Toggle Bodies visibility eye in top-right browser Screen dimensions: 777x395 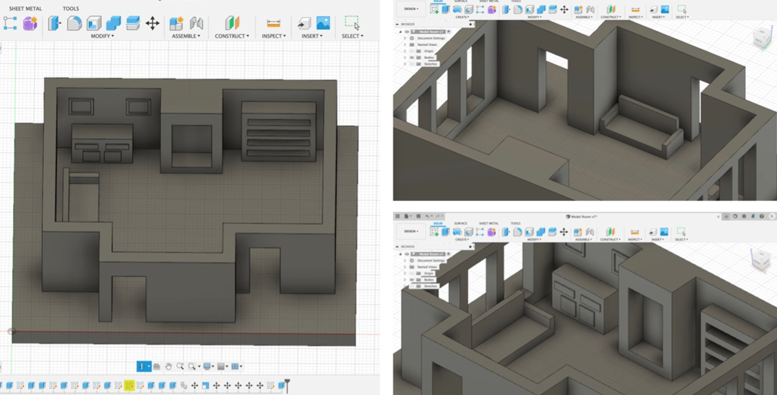411,58
